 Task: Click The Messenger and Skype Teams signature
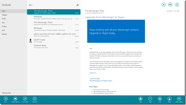tap(101, 81)
